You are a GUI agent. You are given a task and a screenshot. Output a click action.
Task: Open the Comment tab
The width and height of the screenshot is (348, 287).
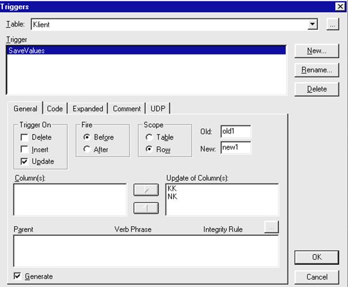click(127, 109)
